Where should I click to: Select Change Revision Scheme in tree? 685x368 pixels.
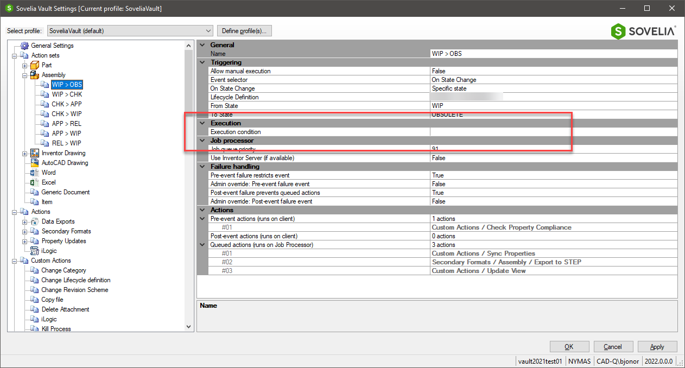click(75, 290)
